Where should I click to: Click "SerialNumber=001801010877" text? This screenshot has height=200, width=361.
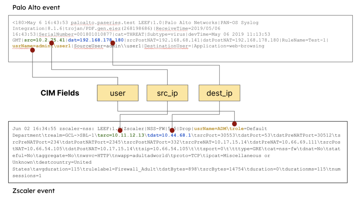[x=75, y=34]
